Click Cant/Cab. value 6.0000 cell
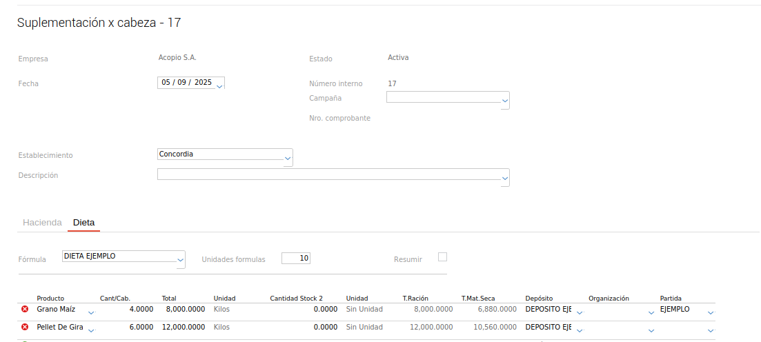This screenshot has width=761, height=342. [x=127, y=328]
